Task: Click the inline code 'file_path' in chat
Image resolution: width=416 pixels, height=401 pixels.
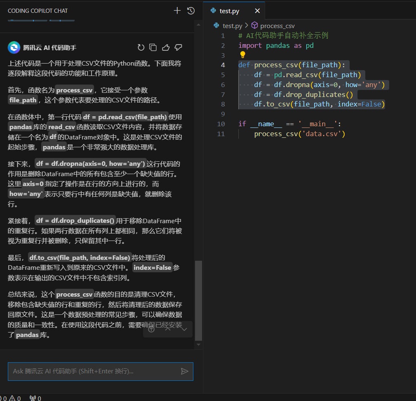Action: (23, 100)
